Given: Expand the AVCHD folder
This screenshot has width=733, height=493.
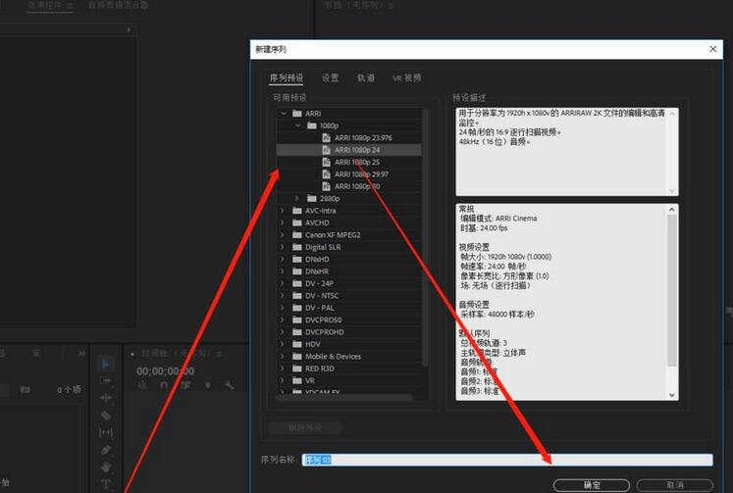Looking at the screenshot, I should point(282,222).
